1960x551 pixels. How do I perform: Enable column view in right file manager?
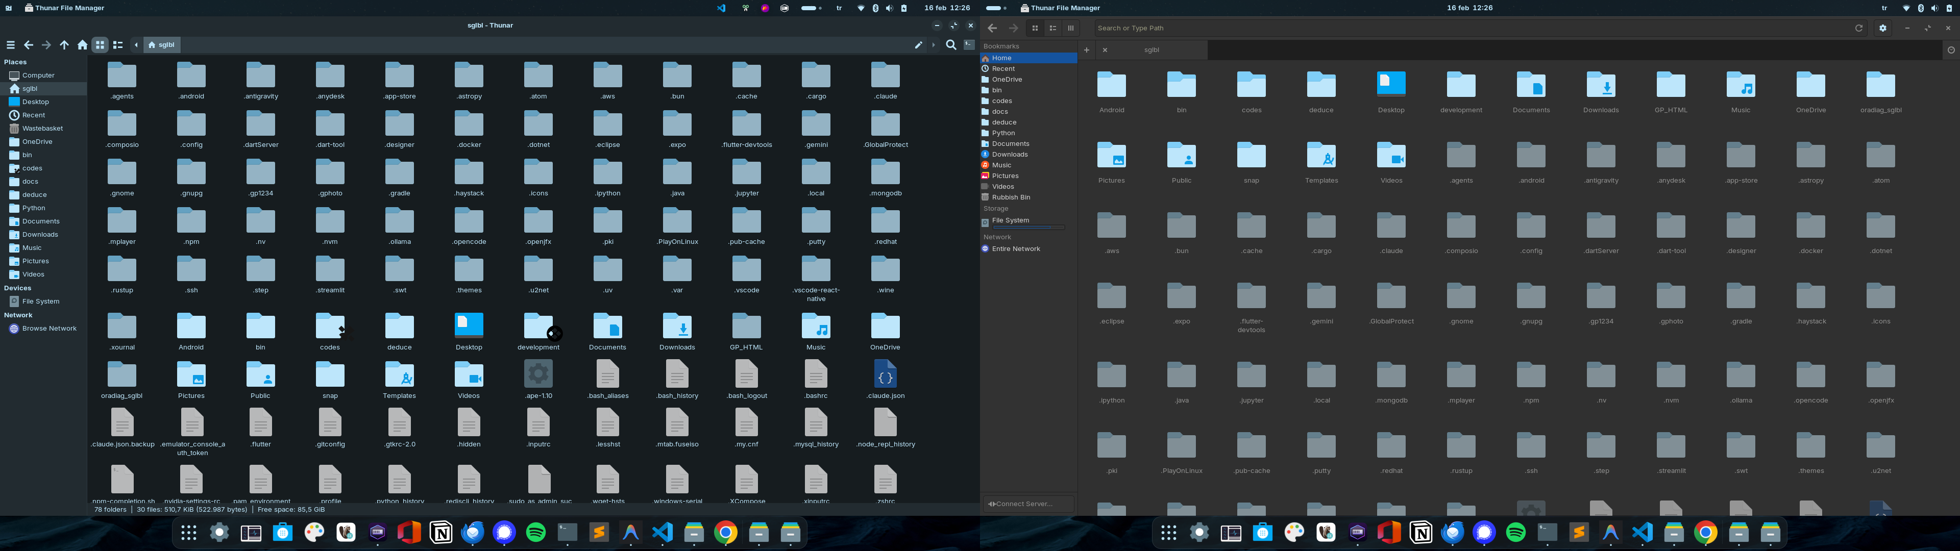point(1070,28)
